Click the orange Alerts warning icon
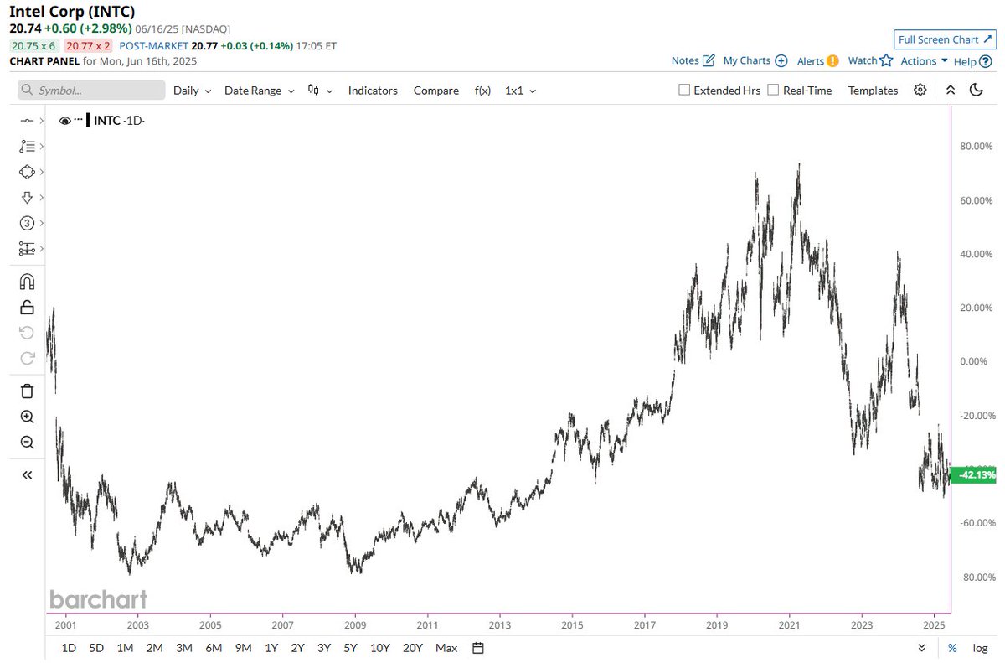1005x663 pixels. pos(832,60)
